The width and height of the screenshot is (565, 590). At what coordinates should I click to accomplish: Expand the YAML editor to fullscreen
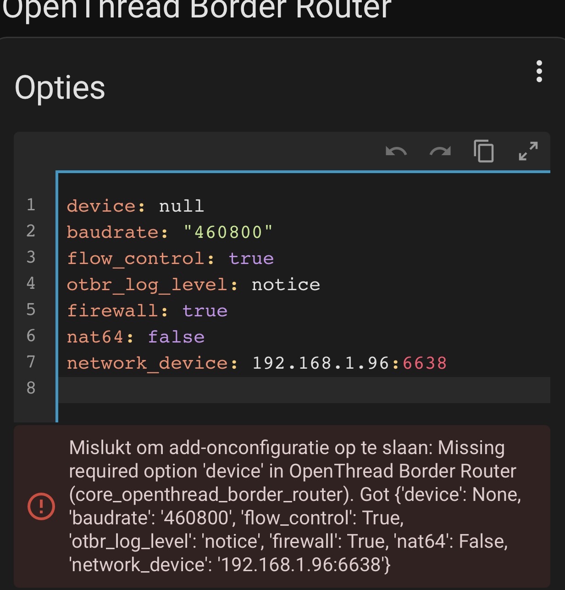(x=528, y=151)
